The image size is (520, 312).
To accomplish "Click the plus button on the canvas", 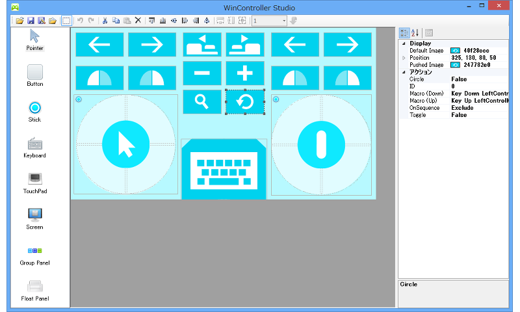I will click(244, 73).
